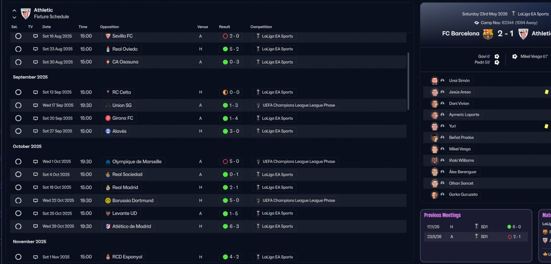Click the TV icon for the Borussia Dortmund fixture
The width and height of the screenshot is (551, 264).
[x=36, y=200]
